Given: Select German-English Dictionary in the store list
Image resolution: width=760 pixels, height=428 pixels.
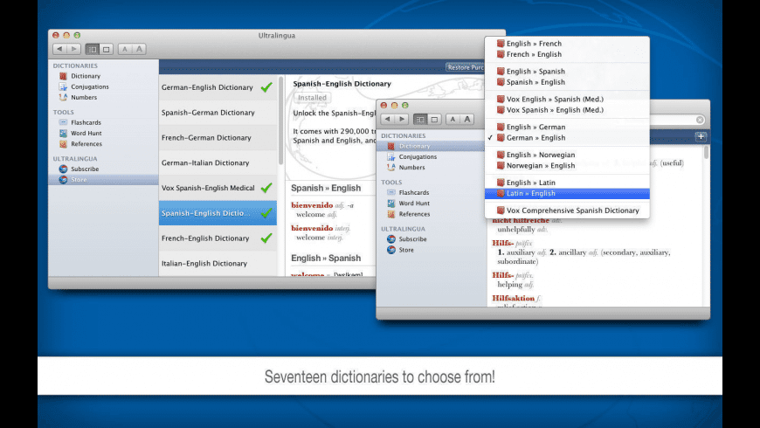Looking at the screenshot, I should 218,87.
